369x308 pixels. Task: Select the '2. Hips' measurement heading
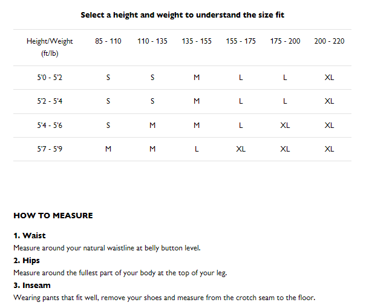click(x=27, y=260)
